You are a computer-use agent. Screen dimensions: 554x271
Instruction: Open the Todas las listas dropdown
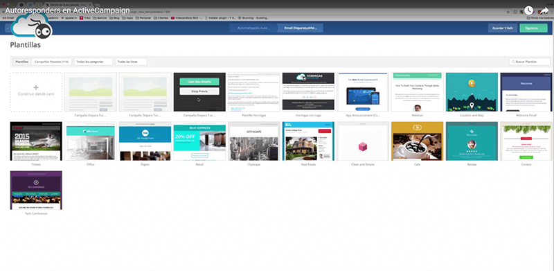131,62
